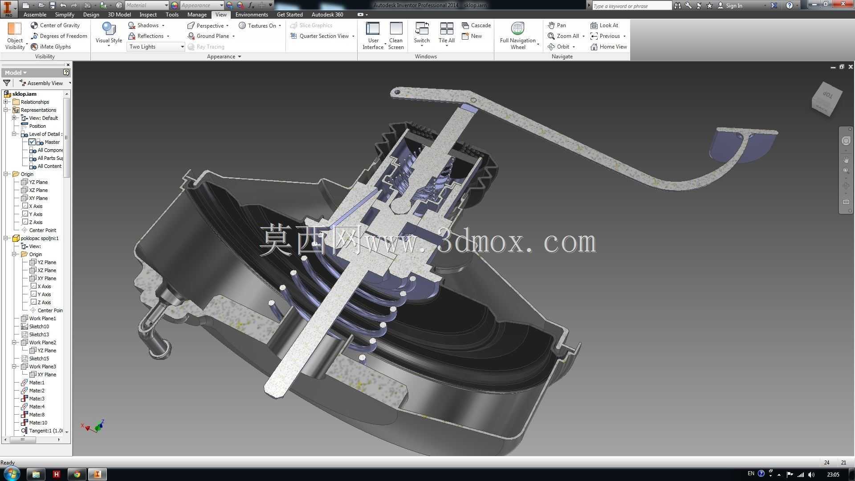Launch Full Navigation Wheel
Image resolution: width=855 pixels, height=481 pixels.
point(518,36)
